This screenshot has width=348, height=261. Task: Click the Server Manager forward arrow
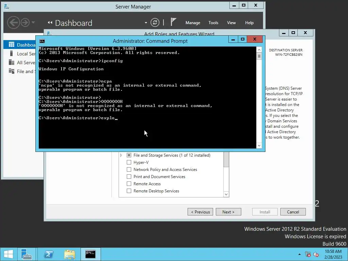click(25, 22)
